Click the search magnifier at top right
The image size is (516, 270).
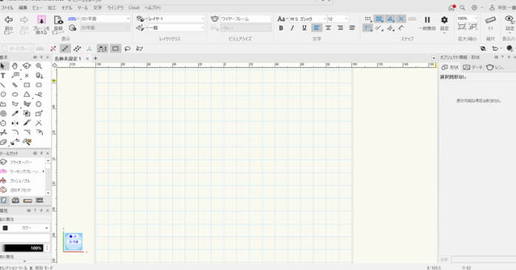(462, 7)
